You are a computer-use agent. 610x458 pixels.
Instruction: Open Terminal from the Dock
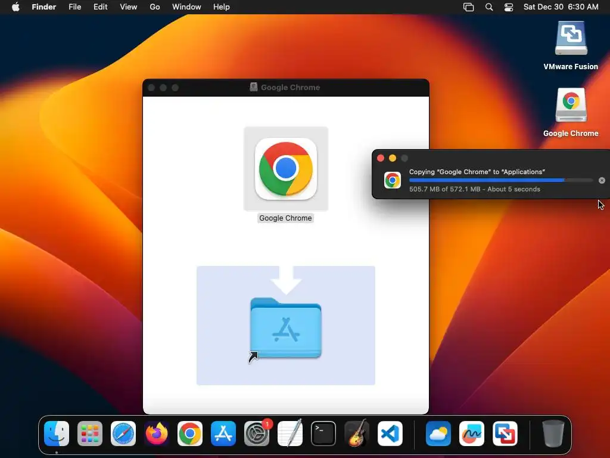click(x=323, y=434)
